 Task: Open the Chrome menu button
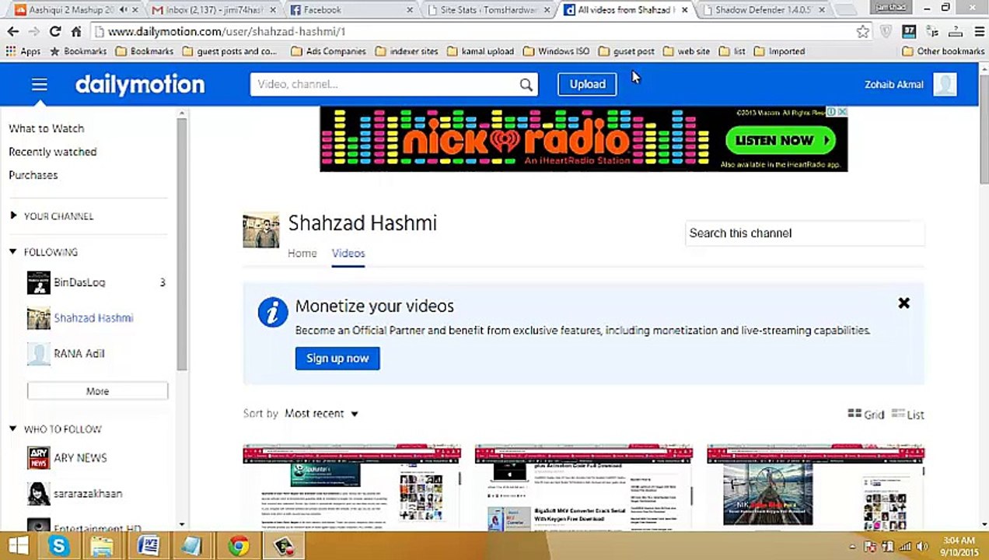pyautogui.click(x=979, y=32)
